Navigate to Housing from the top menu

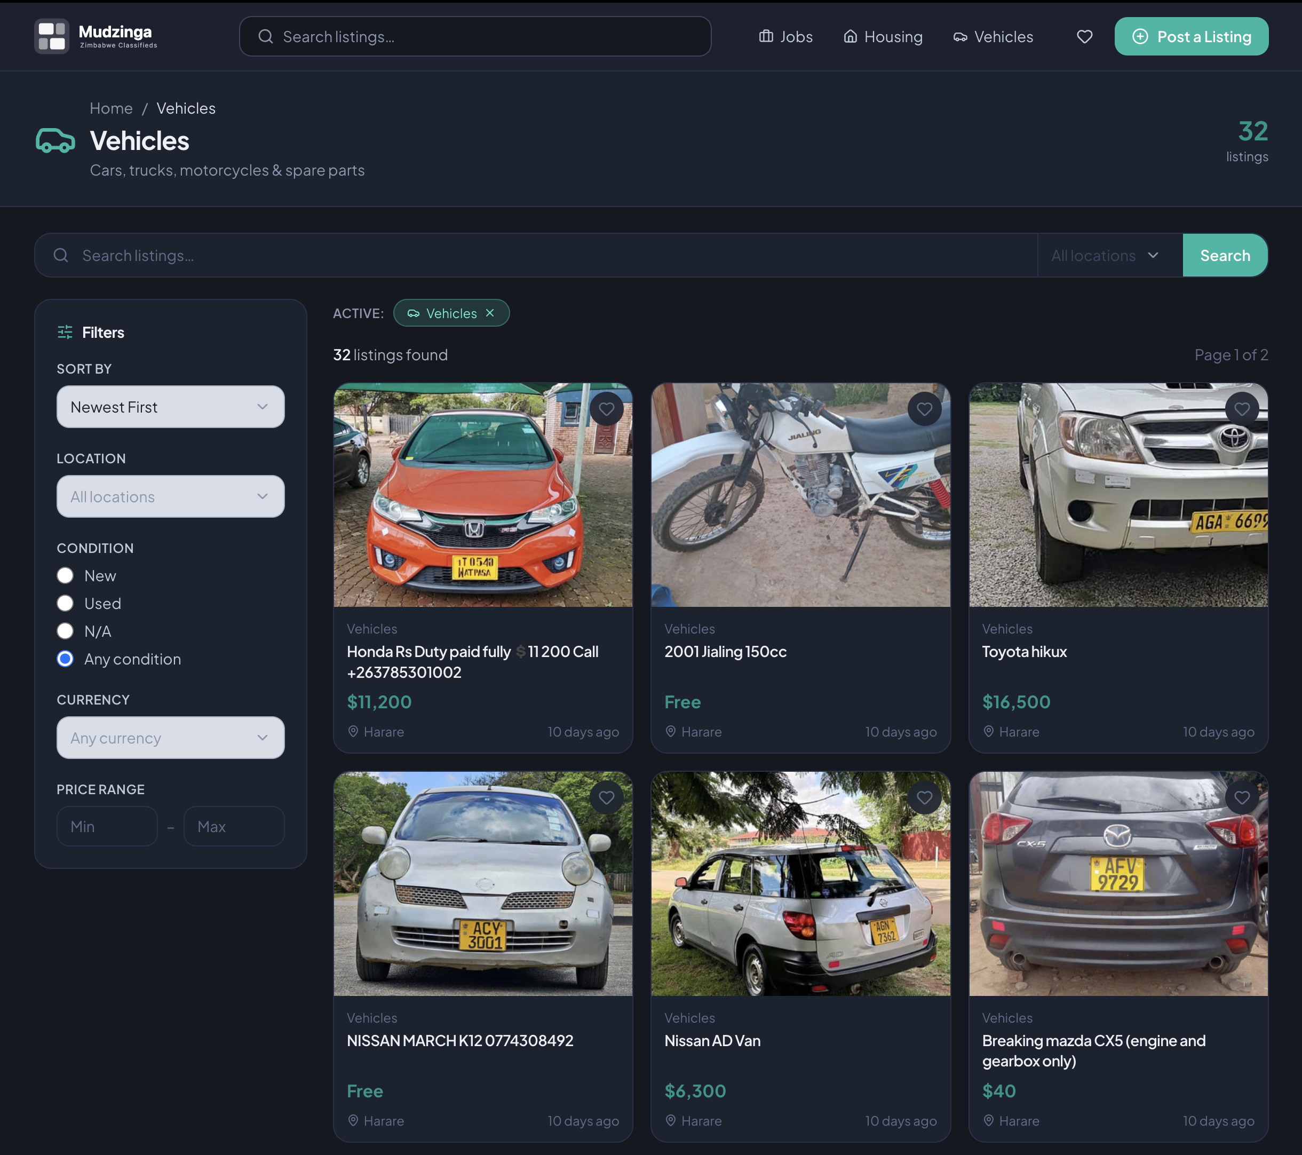(x=883, y=36)
